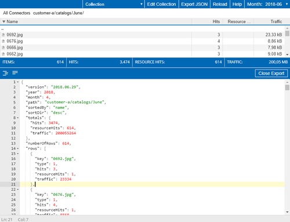The height and width of the screenshot is (222, 290).
Task: Click the 23,33 kB traffic value
Action: (274, 35)
